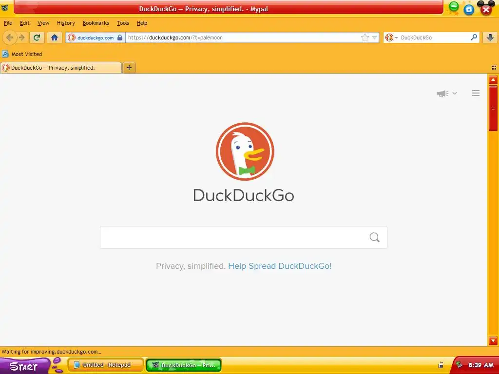Click the DuckDuckGo duck logo
The image size is (499, 374).
(x=245, y=151)
